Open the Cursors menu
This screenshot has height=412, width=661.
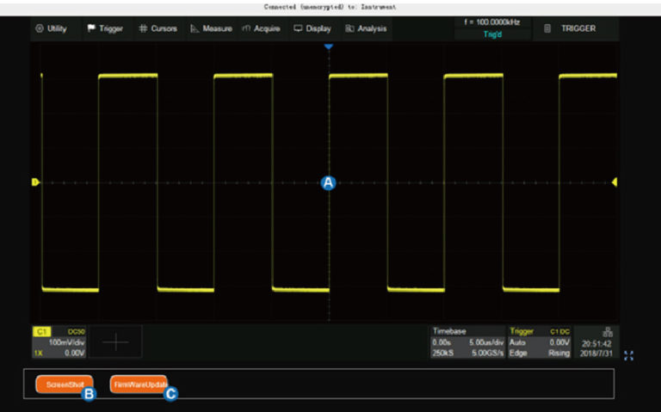(158, 28)
